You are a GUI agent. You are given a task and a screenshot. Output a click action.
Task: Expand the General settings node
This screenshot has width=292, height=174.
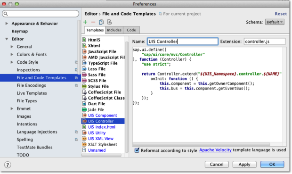(12, 47)
